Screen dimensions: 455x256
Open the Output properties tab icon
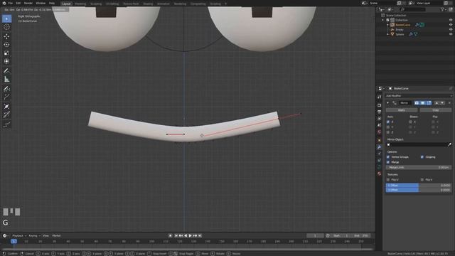pos(379,112)
